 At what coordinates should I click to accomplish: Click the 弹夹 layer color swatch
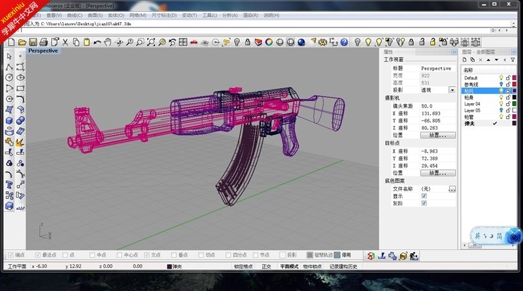click(515, 123)
